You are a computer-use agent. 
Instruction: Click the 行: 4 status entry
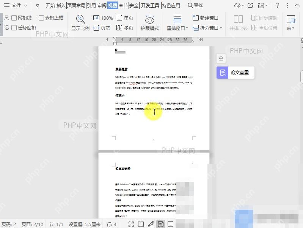tap(111, 224)
